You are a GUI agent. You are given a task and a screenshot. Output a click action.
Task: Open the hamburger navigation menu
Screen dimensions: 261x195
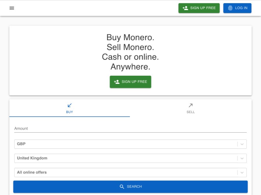(x=12, y=8)
